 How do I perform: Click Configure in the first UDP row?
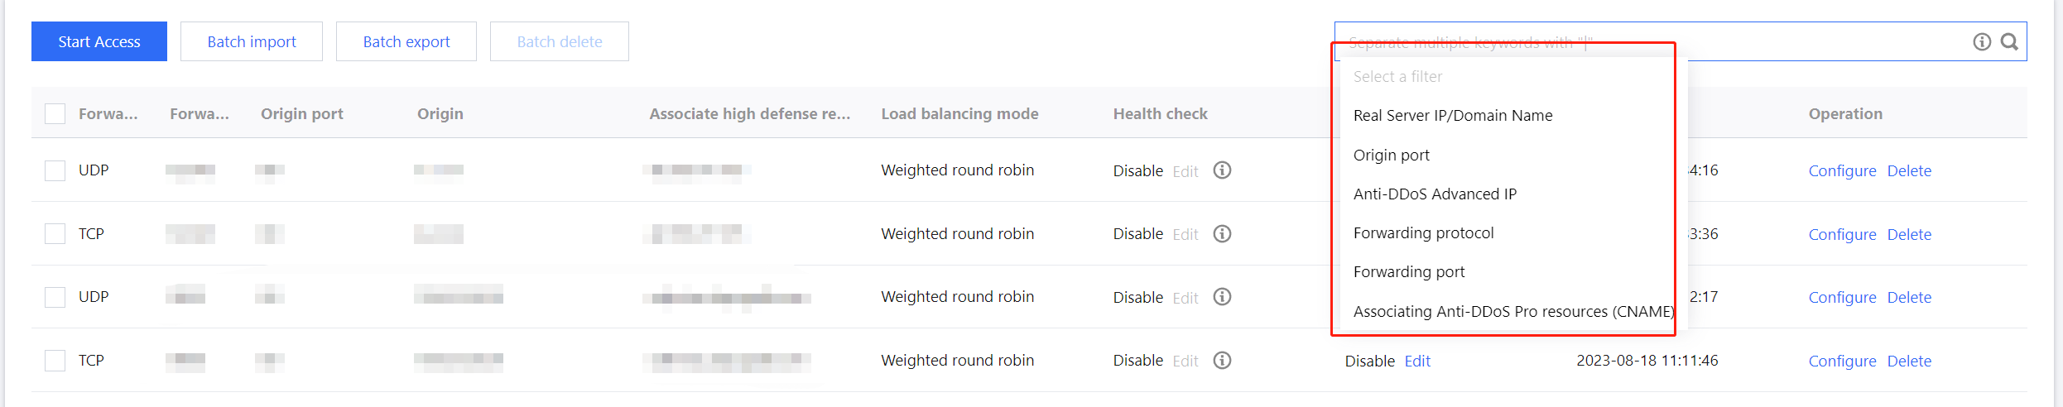tap(1842, 171)
